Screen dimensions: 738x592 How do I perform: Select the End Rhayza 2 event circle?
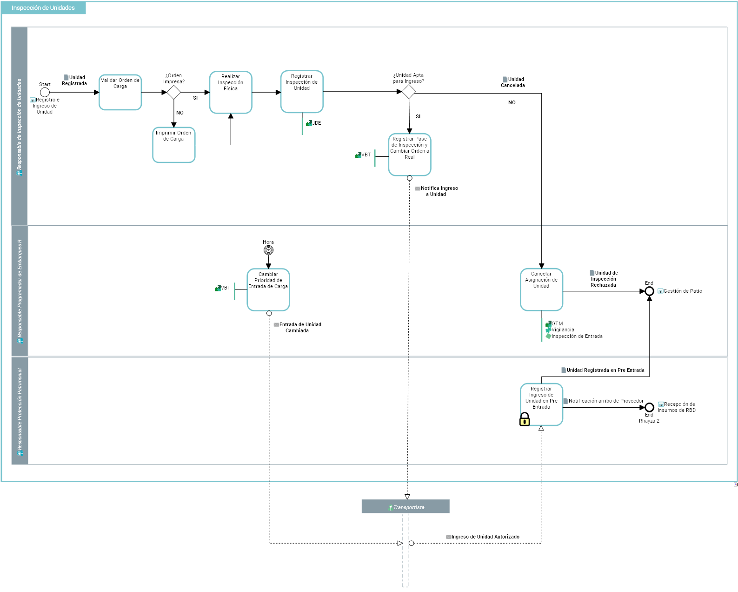pos(650,408)
